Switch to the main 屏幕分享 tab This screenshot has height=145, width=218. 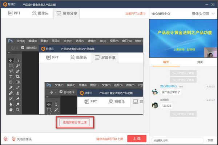pos(67,13)
